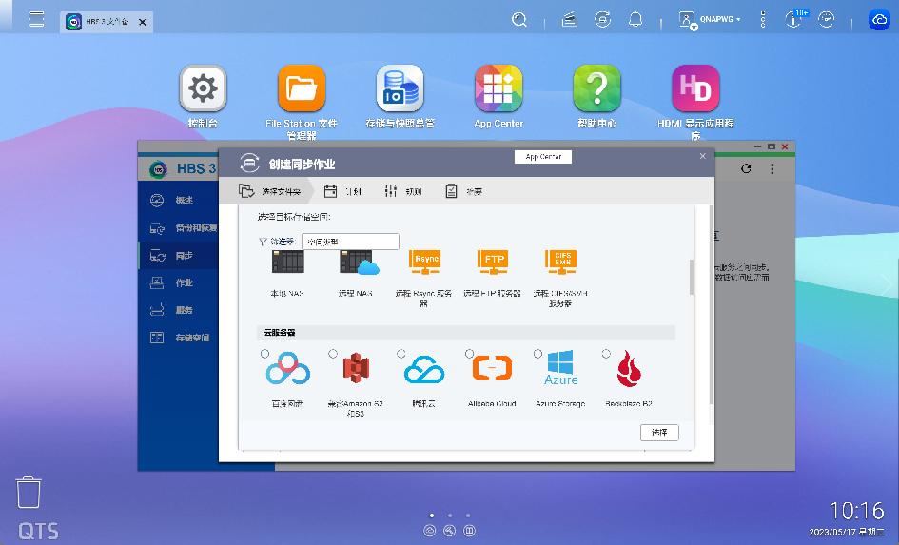Select the Azure Storage radio button

coord(538,354)
